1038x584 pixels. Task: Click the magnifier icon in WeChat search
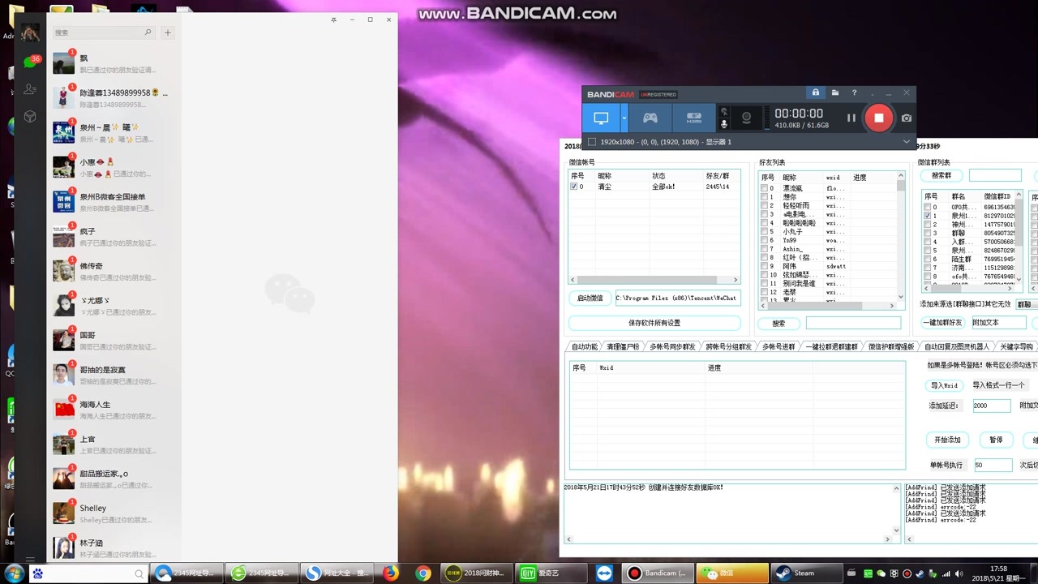tap(148, 32)
